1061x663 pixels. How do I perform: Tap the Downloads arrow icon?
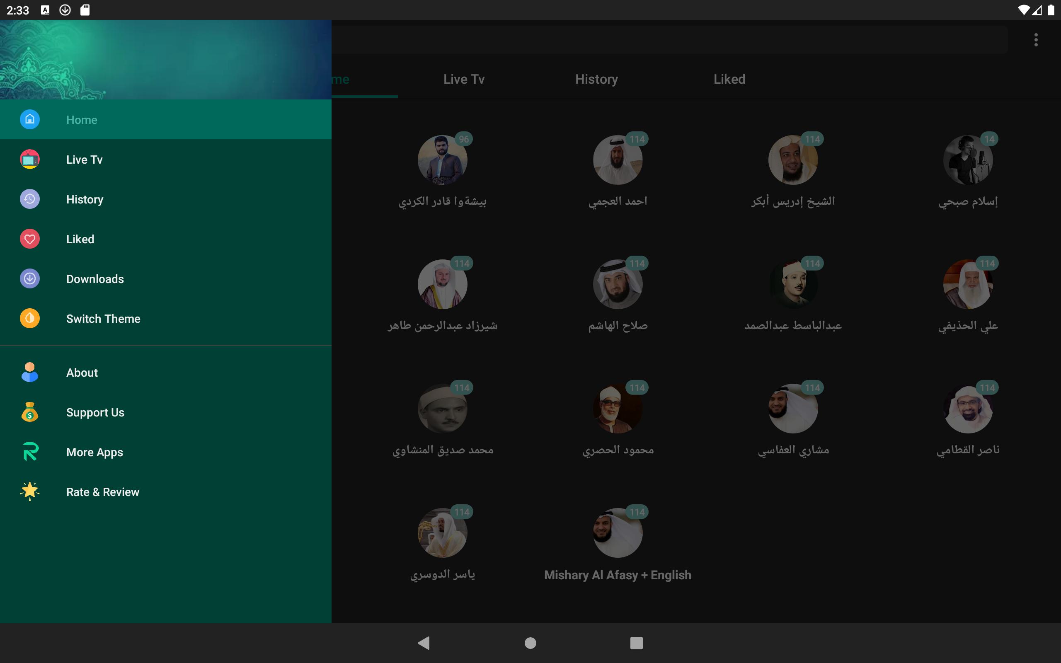click(30, 278)
